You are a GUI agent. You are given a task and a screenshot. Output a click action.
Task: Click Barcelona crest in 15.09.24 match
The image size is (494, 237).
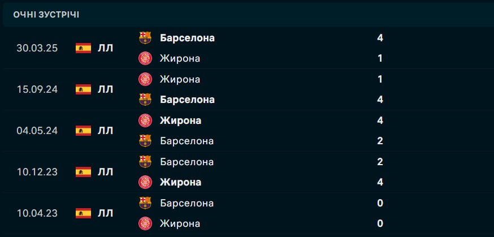(x=145, y=100)
